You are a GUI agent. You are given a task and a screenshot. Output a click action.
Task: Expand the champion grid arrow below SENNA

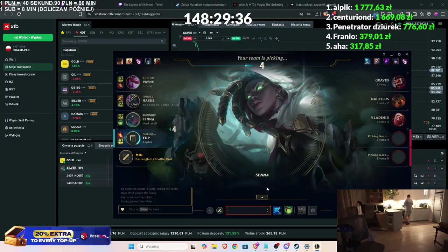[262, 197]
